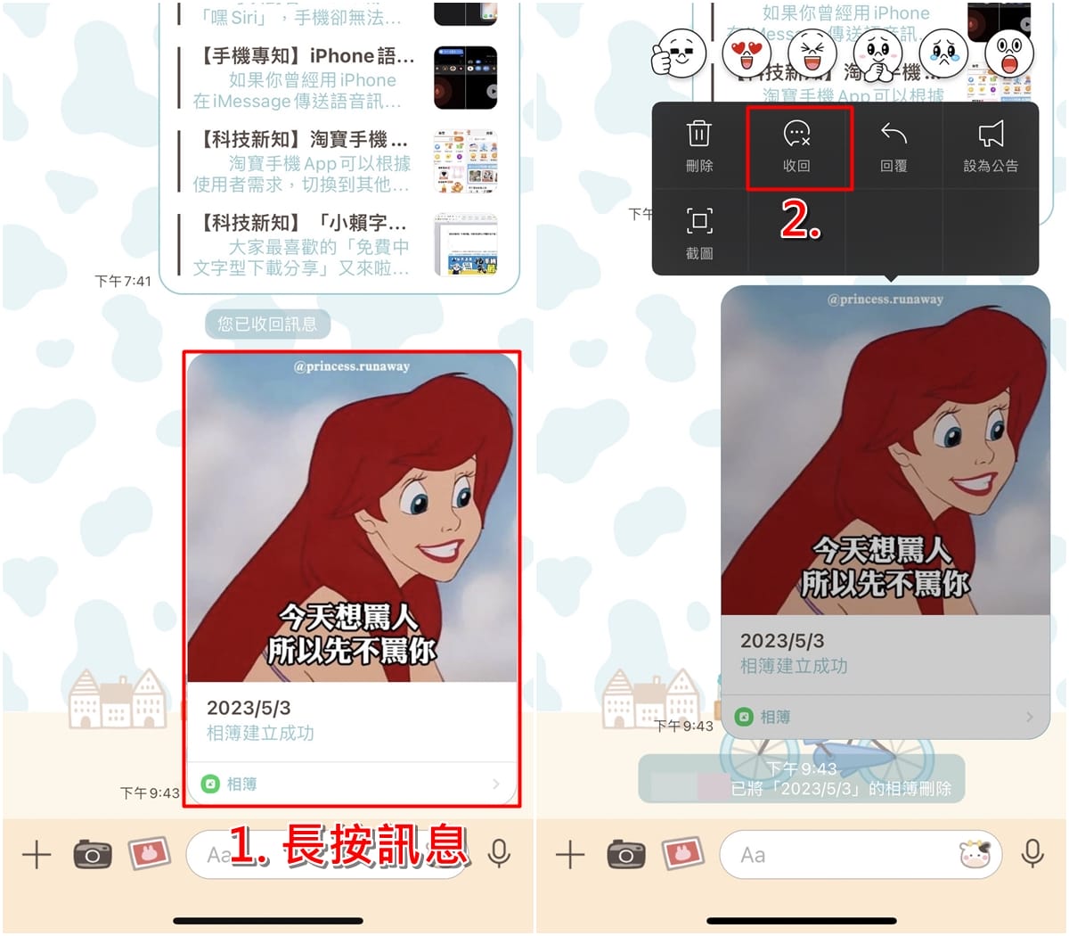Expand album chevron on right screenshot card
1069x936 pixels.
pos(1029,717)
